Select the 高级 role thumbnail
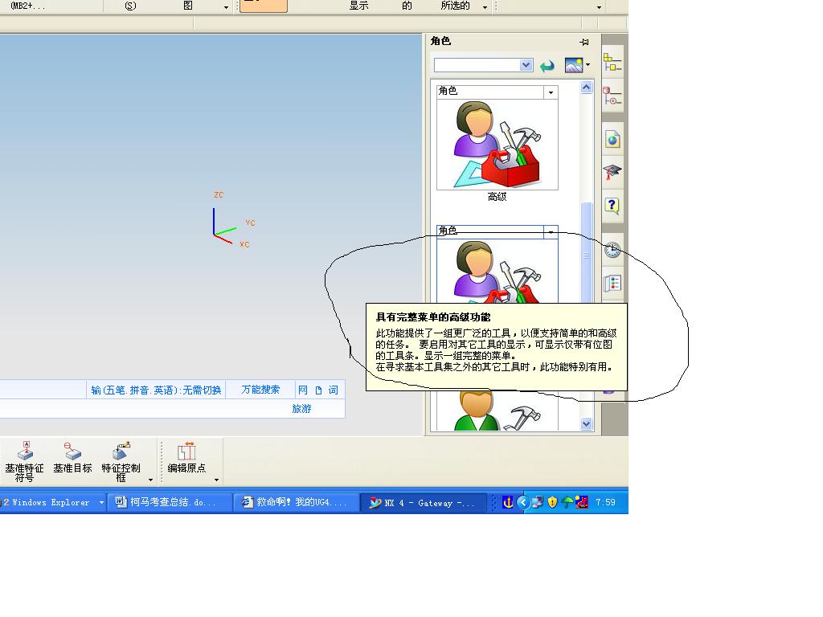Screen dimensions: 823x617 point(497,145)
